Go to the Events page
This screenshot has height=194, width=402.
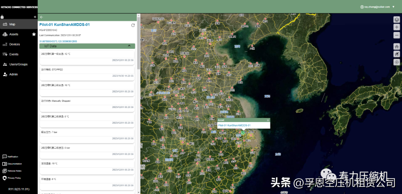pyautogui.click(x=14, y=54)
